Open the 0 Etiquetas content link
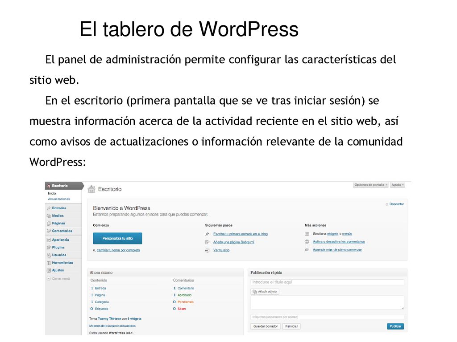This screenshot has width=457, height=342. tap(100, 309)
